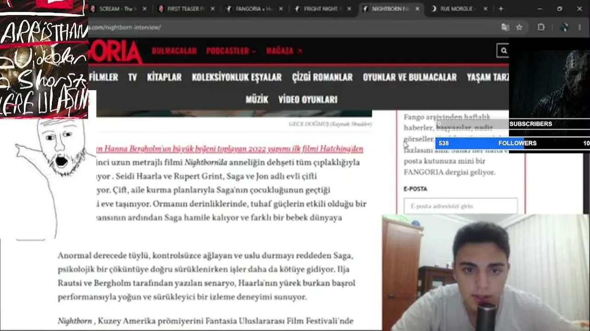The height and width of the screenshot is (331, 590).
Task: Open the KİTAPLAR menu item
Action: (164, 77)
